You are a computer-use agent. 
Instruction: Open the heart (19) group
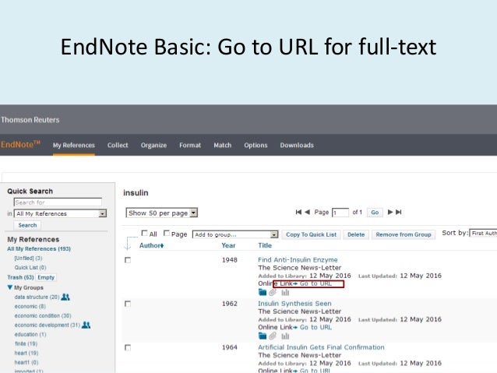pos(26,353)
